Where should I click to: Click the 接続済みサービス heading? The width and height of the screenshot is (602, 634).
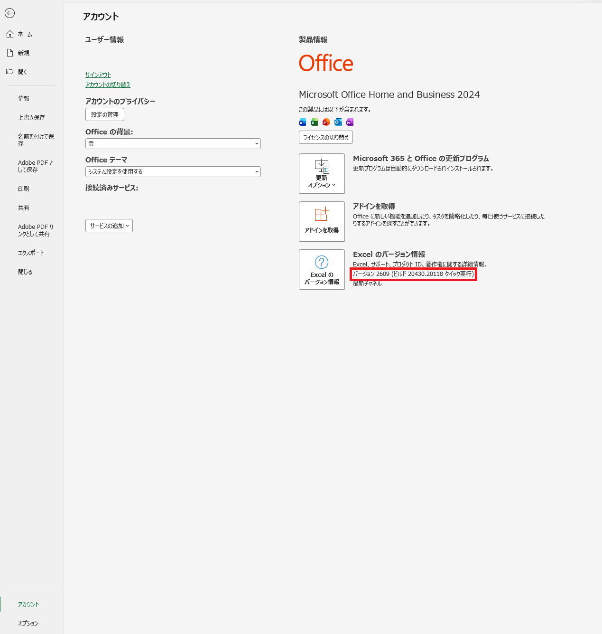tap(112, 188)
